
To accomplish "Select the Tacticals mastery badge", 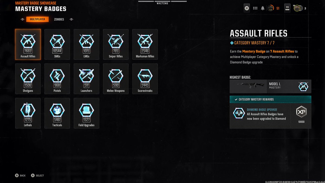I will point(57,113).
